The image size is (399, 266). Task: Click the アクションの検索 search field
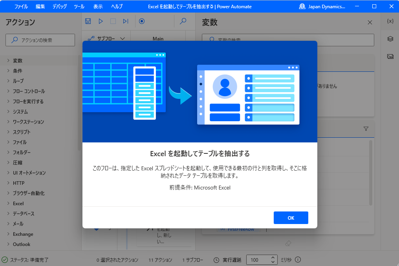point(40,40)
